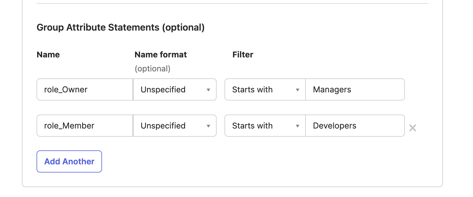Click the (optional) hint under Name format
473x197 pixels.
click(x=152, y=68)
